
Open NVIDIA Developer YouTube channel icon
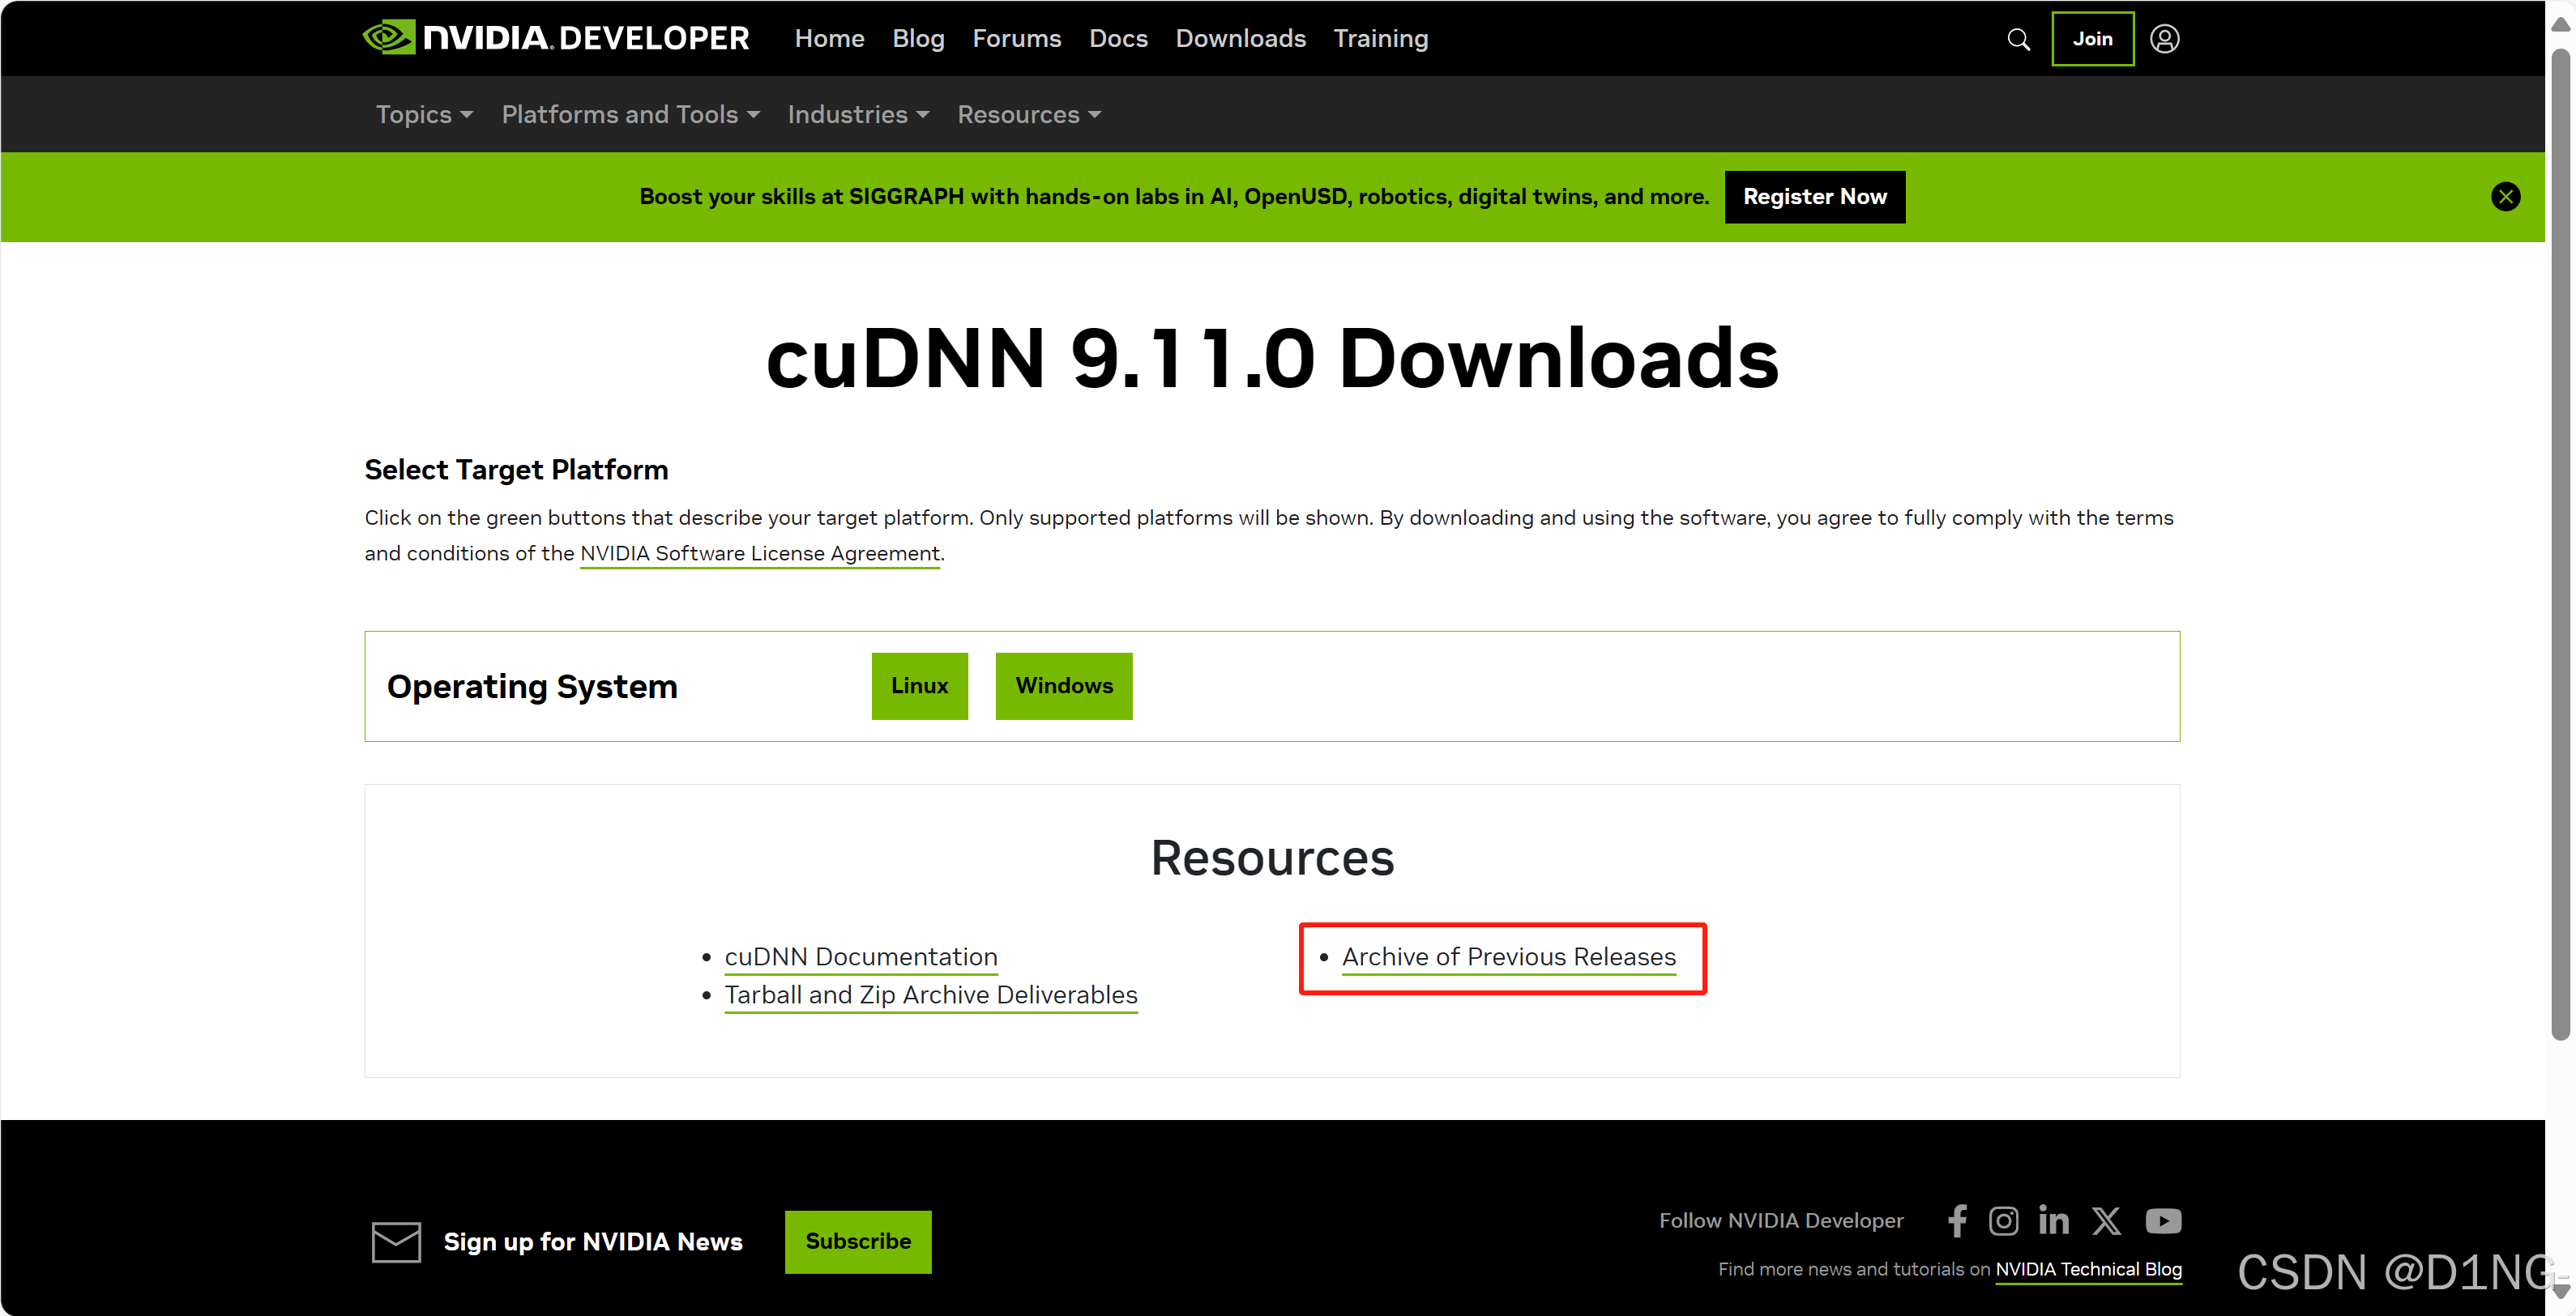coord(2163,1220)
